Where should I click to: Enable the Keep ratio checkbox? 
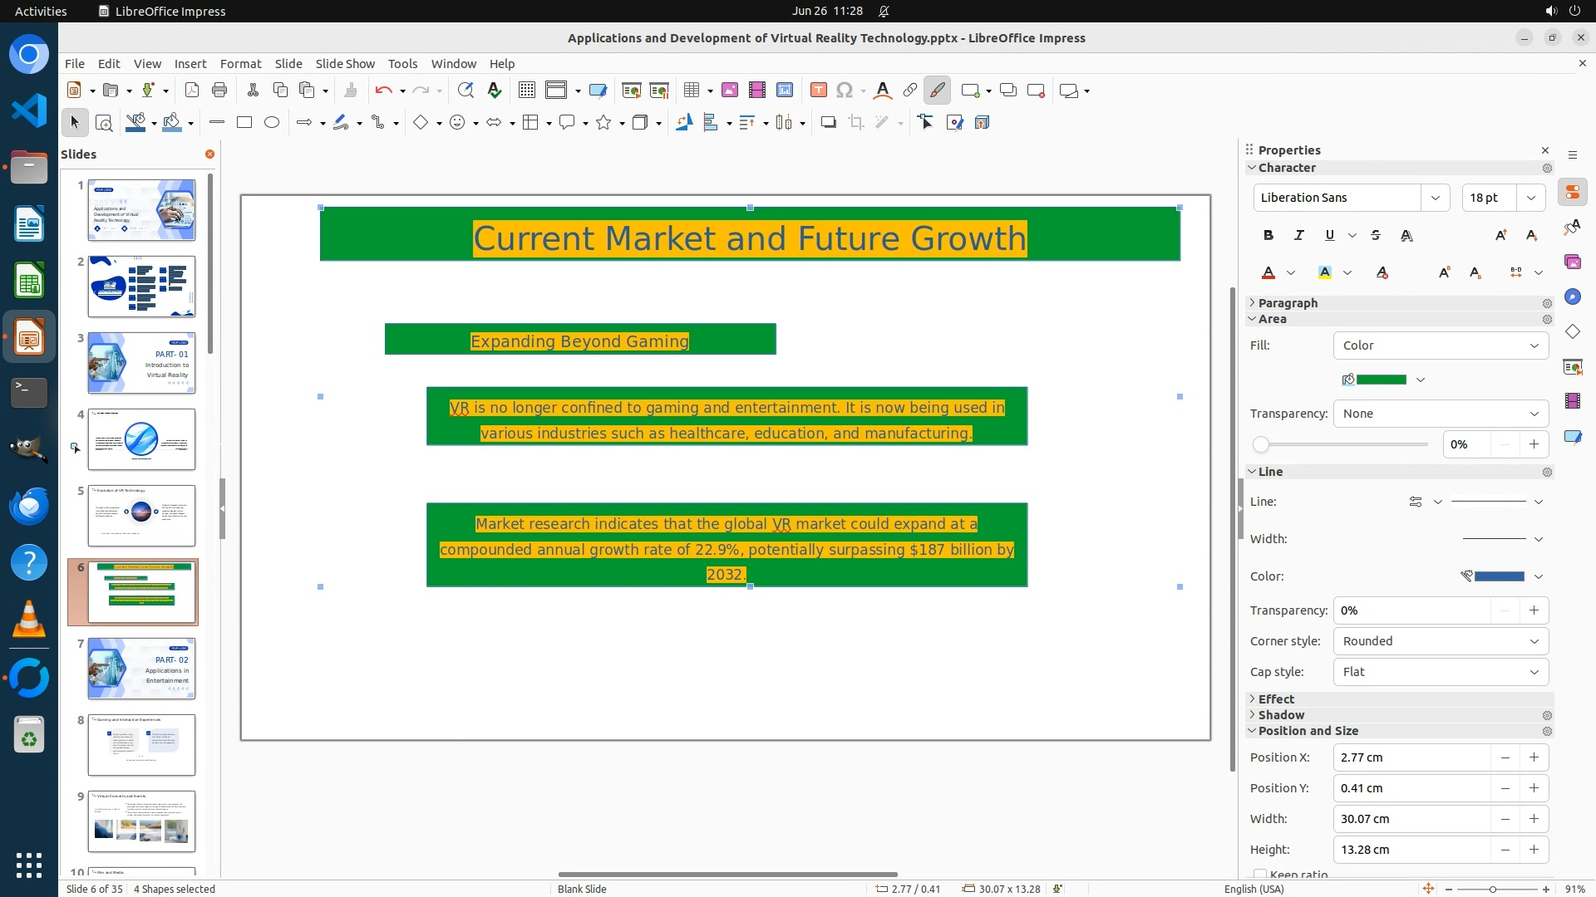coord(1260,874)
